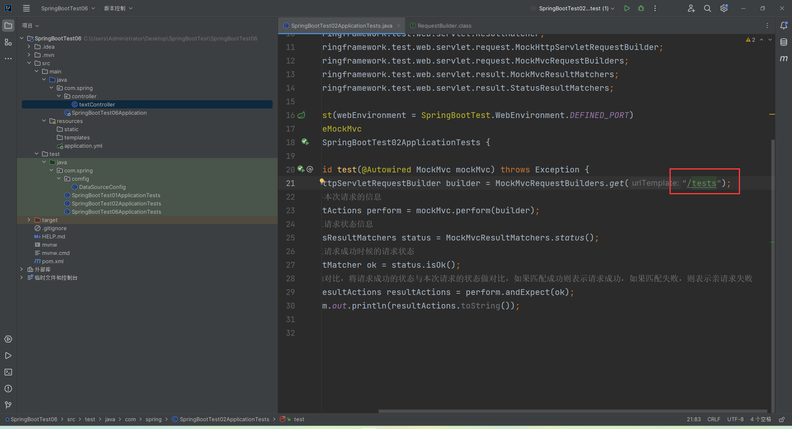Viewport: 792px width, 429px height.
Task: Open IDE settings gear
Action: (724, 8)
